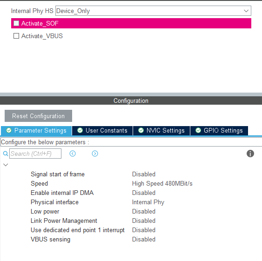Click the High Speed 480MBit/s value
The image size is (262, 261).
(162, 183)
